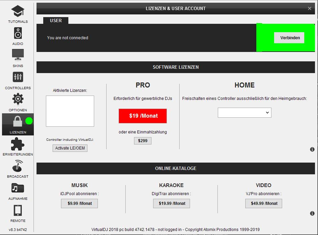Viewport: 318px width, 235px height.
Task: Open the HOME controller selection dropdown
Action: coord(245,113)
